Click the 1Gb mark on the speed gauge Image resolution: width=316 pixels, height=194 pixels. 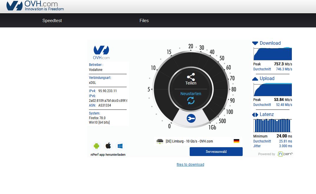pyautogui.click(x=212, y=127)
